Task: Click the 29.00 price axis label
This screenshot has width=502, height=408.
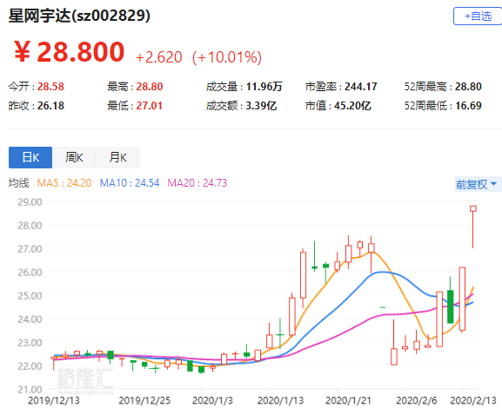Action: [x=30, y=202]
